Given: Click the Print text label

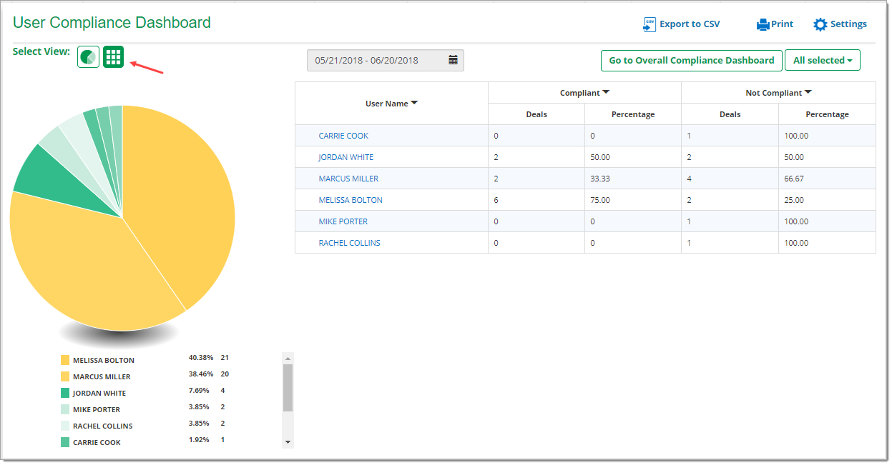Looking at the screenshot, I should 782,24.
